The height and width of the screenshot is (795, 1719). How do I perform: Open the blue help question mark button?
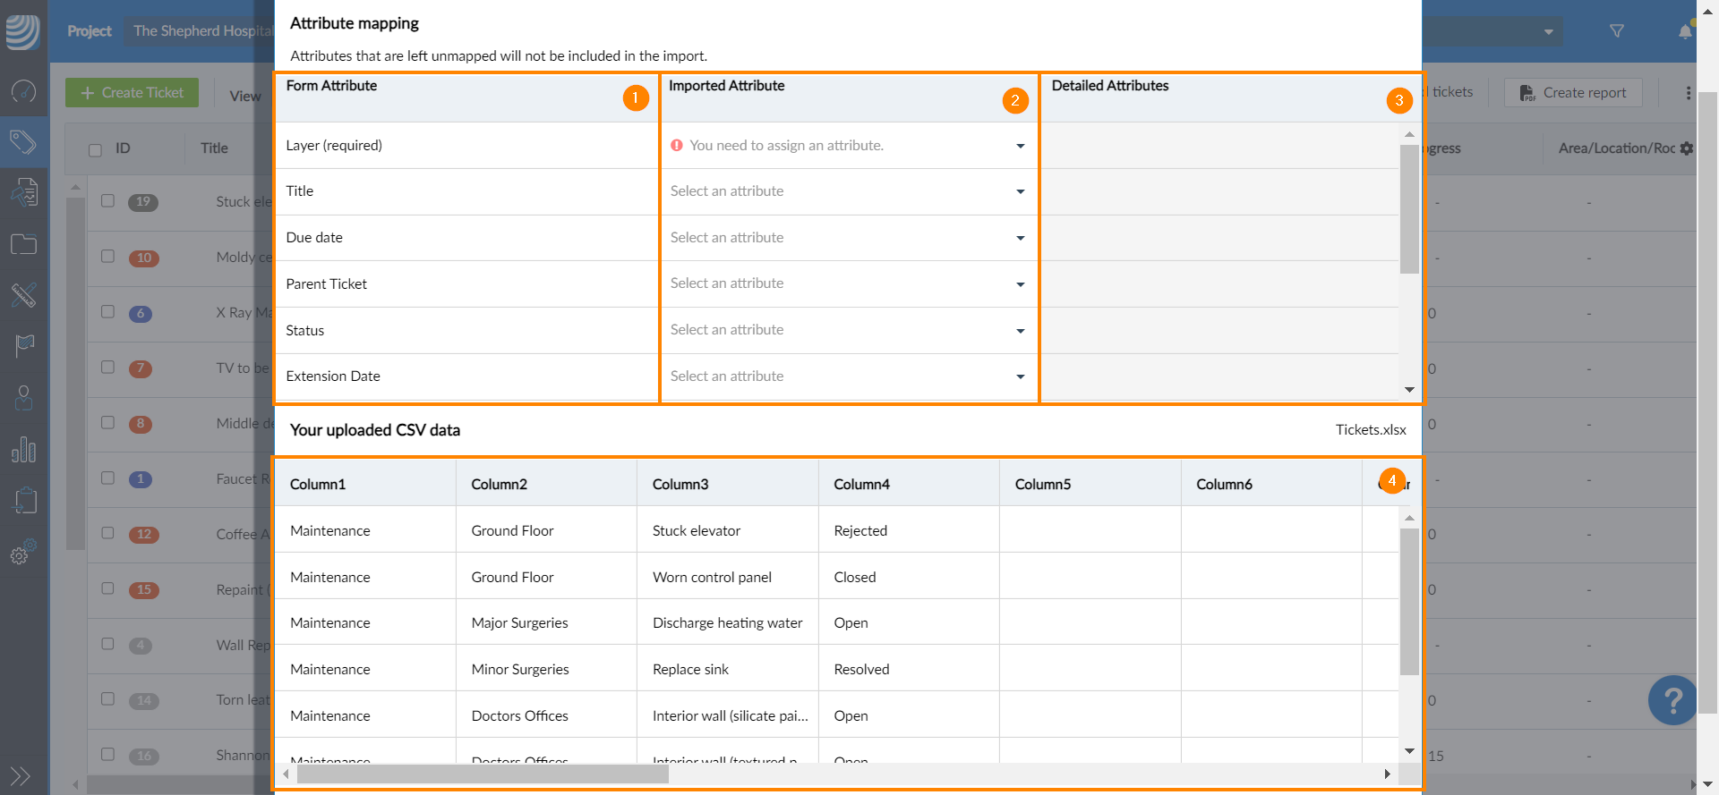(x=1672, y=699)
